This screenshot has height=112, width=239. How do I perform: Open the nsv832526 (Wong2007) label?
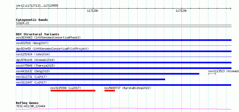coord(32,43)
